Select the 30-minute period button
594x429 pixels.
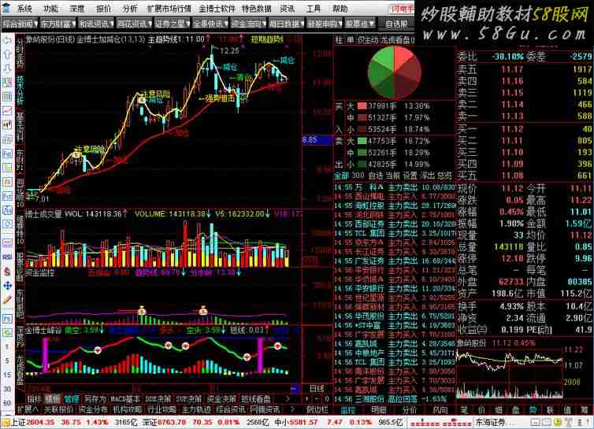7,389
